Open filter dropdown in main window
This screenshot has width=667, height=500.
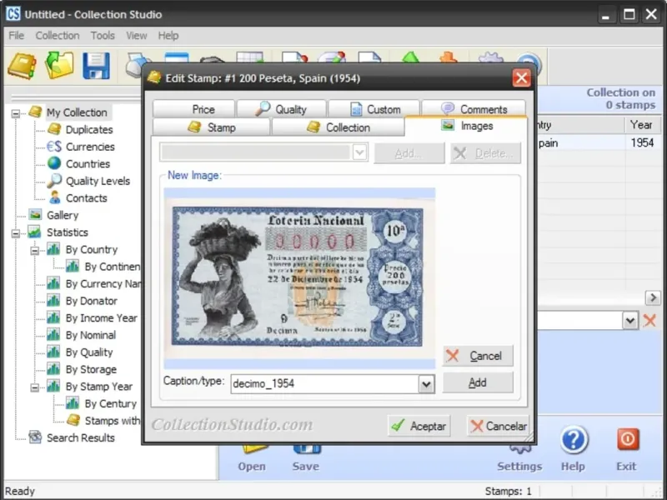click(x=630, y=321)
